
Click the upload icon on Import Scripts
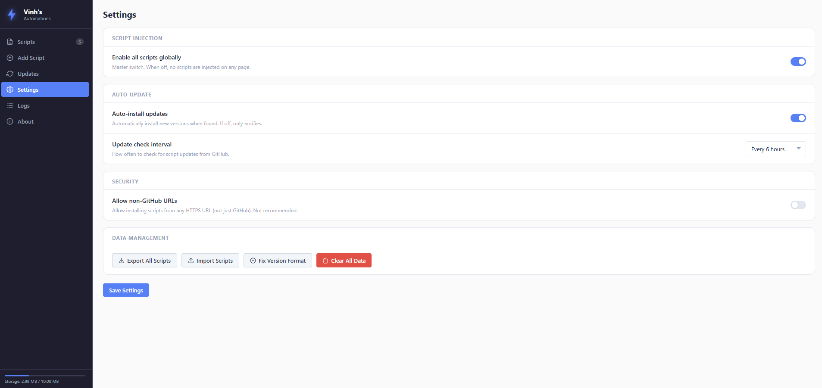[191, 261]
